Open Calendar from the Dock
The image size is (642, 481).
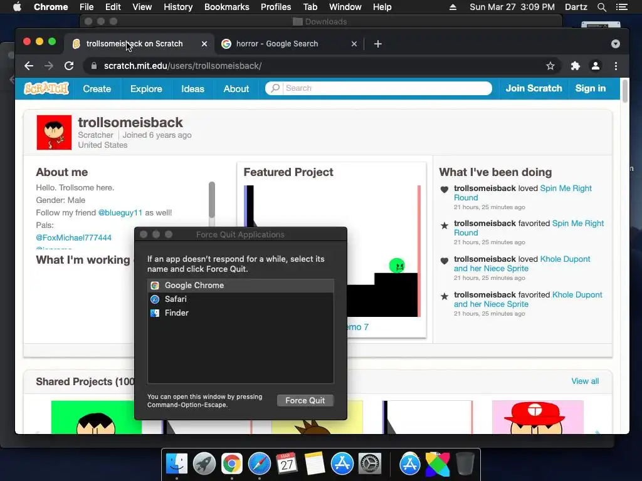pyautogui.click(x=287, y=464)
